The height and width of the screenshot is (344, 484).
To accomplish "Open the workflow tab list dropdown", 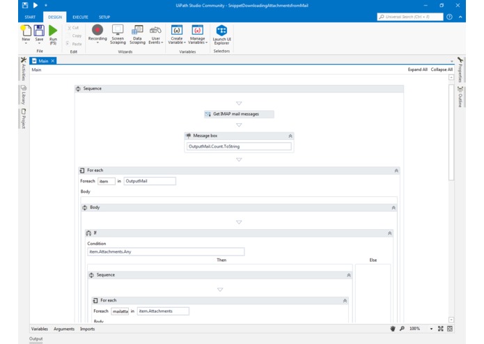I will [x=451, y=61].
